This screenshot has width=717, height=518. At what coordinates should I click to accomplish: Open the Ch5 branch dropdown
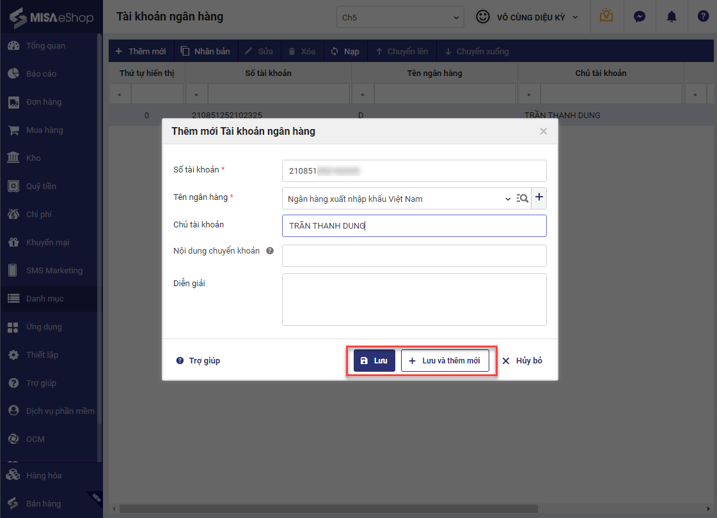400,17
